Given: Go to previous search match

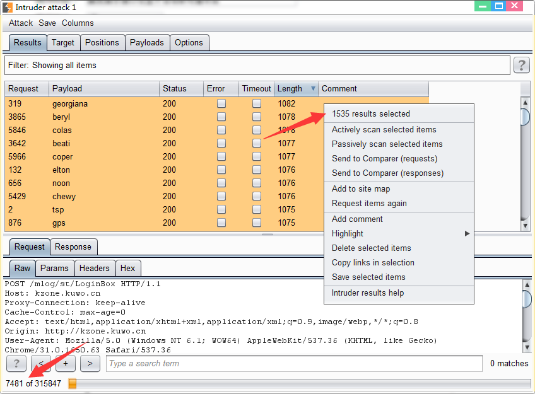Looking at the screenshot, I should 41,363.
